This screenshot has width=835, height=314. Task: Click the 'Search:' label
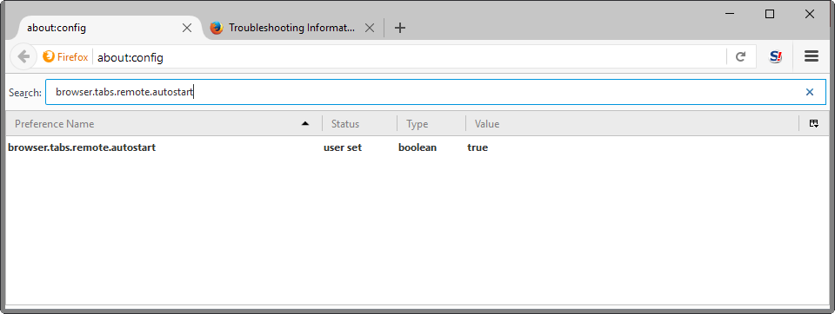25,93
